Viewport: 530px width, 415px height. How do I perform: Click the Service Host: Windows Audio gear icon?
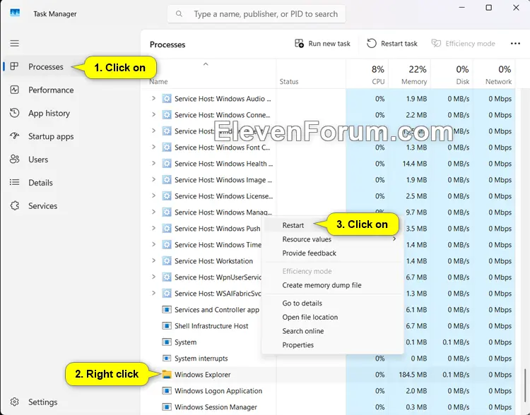coord(167,99)
